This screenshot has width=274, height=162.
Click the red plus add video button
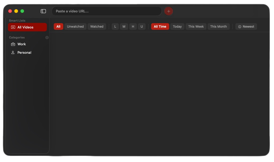[x=169, y=11]
